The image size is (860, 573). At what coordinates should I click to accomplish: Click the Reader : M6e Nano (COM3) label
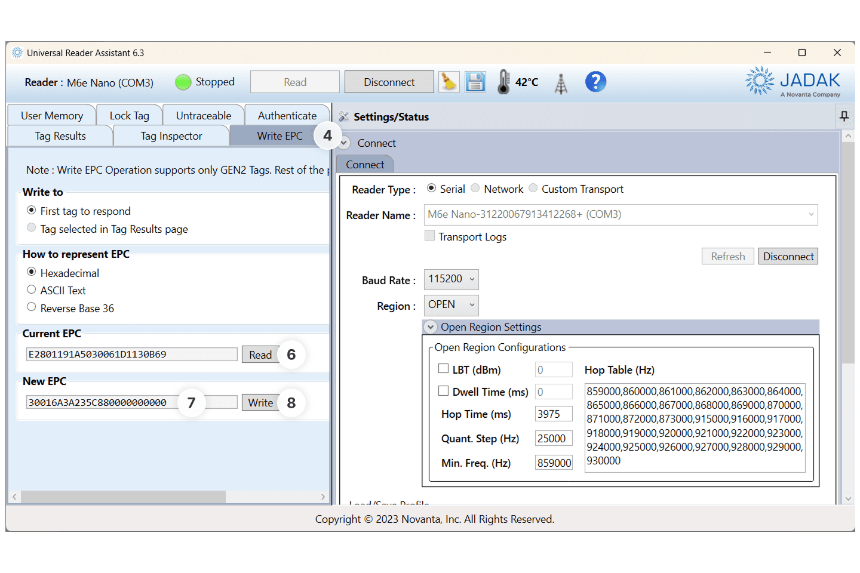pyautogui.click(x=89, y=82)
